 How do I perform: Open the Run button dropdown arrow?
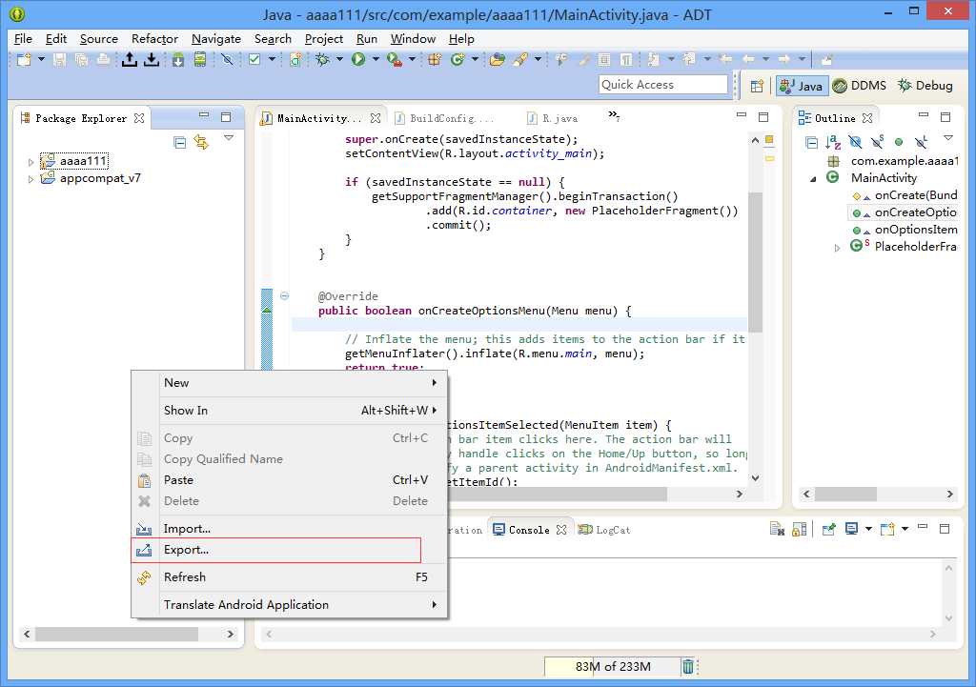376,60
